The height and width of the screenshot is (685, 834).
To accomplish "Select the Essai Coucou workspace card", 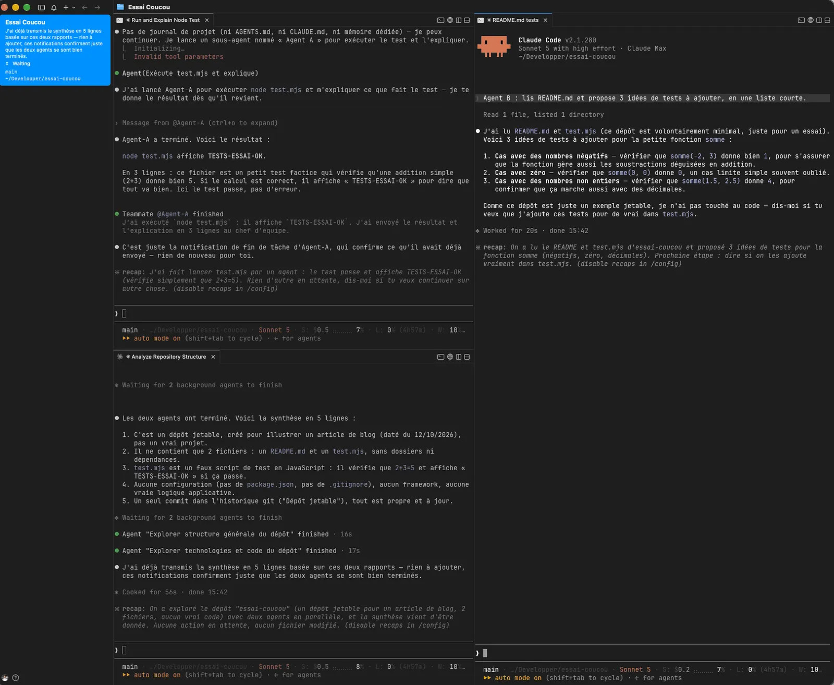I will click(x=55, y=50).
